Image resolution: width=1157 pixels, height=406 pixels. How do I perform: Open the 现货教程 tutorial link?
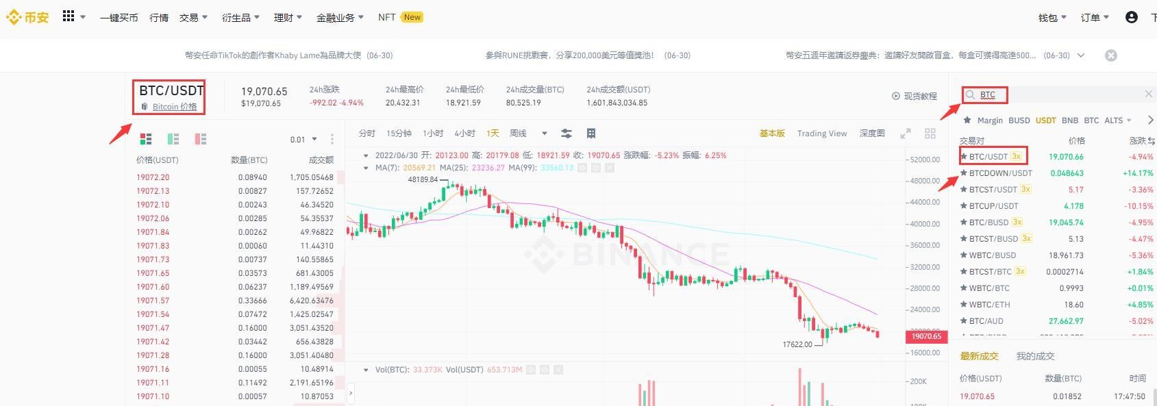coord(915,97)
